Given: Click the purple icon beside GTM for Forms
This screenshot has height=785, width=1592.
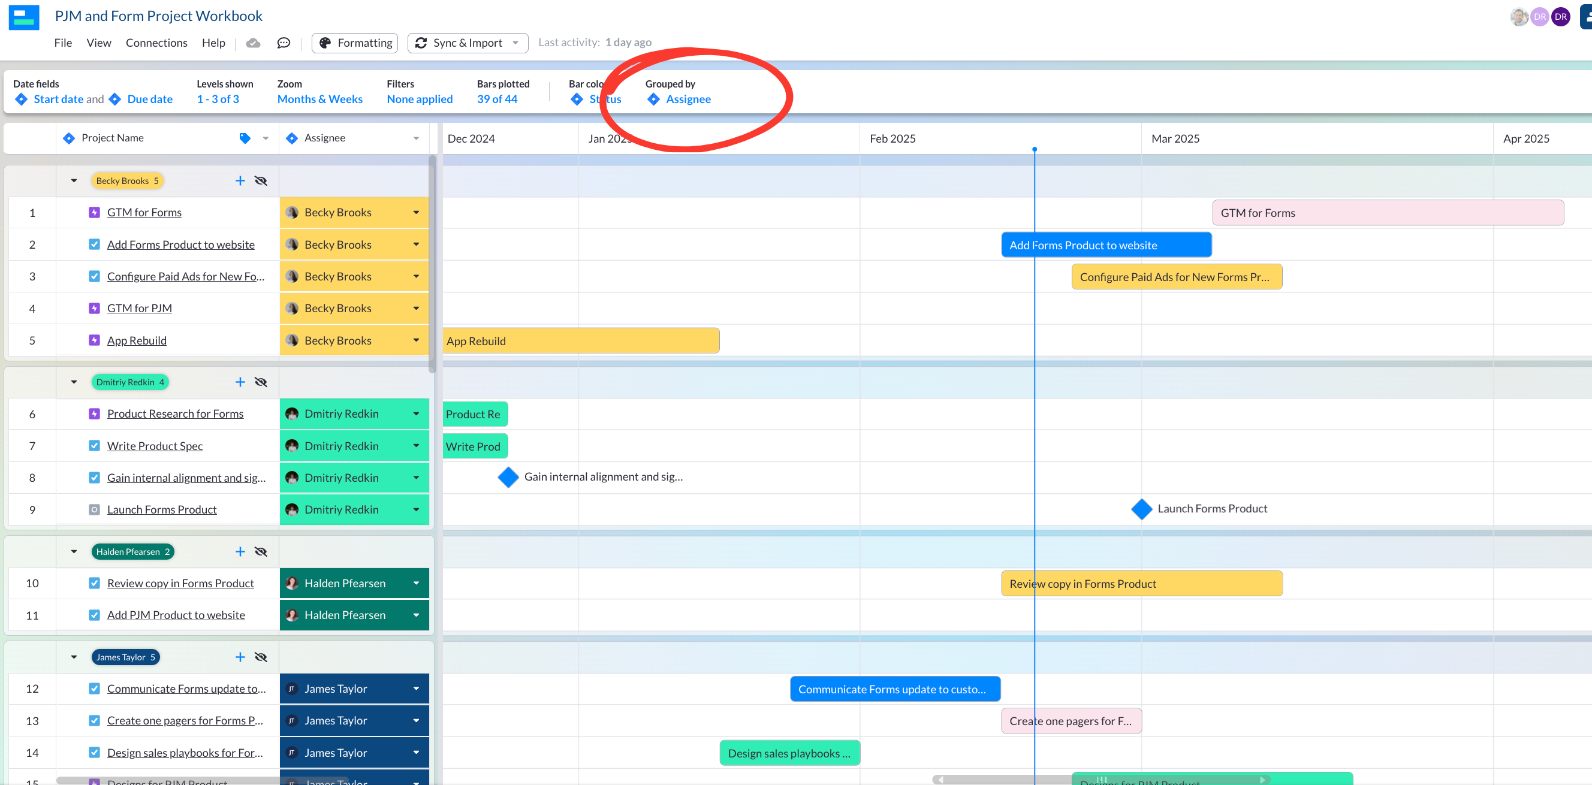Looking at the screenshot, I should click(x=94, y=213).
